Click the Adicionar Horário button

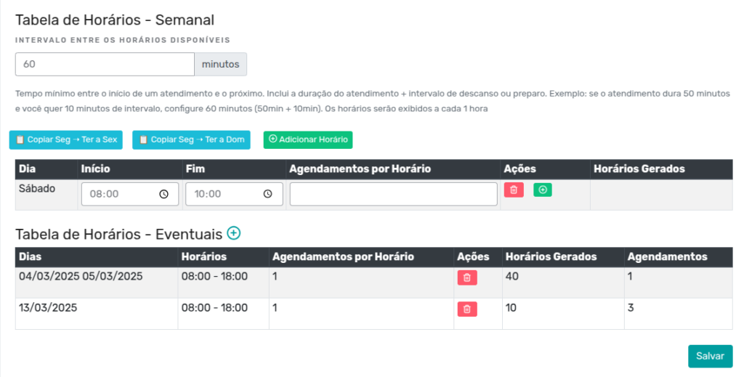tap(308, 140)
